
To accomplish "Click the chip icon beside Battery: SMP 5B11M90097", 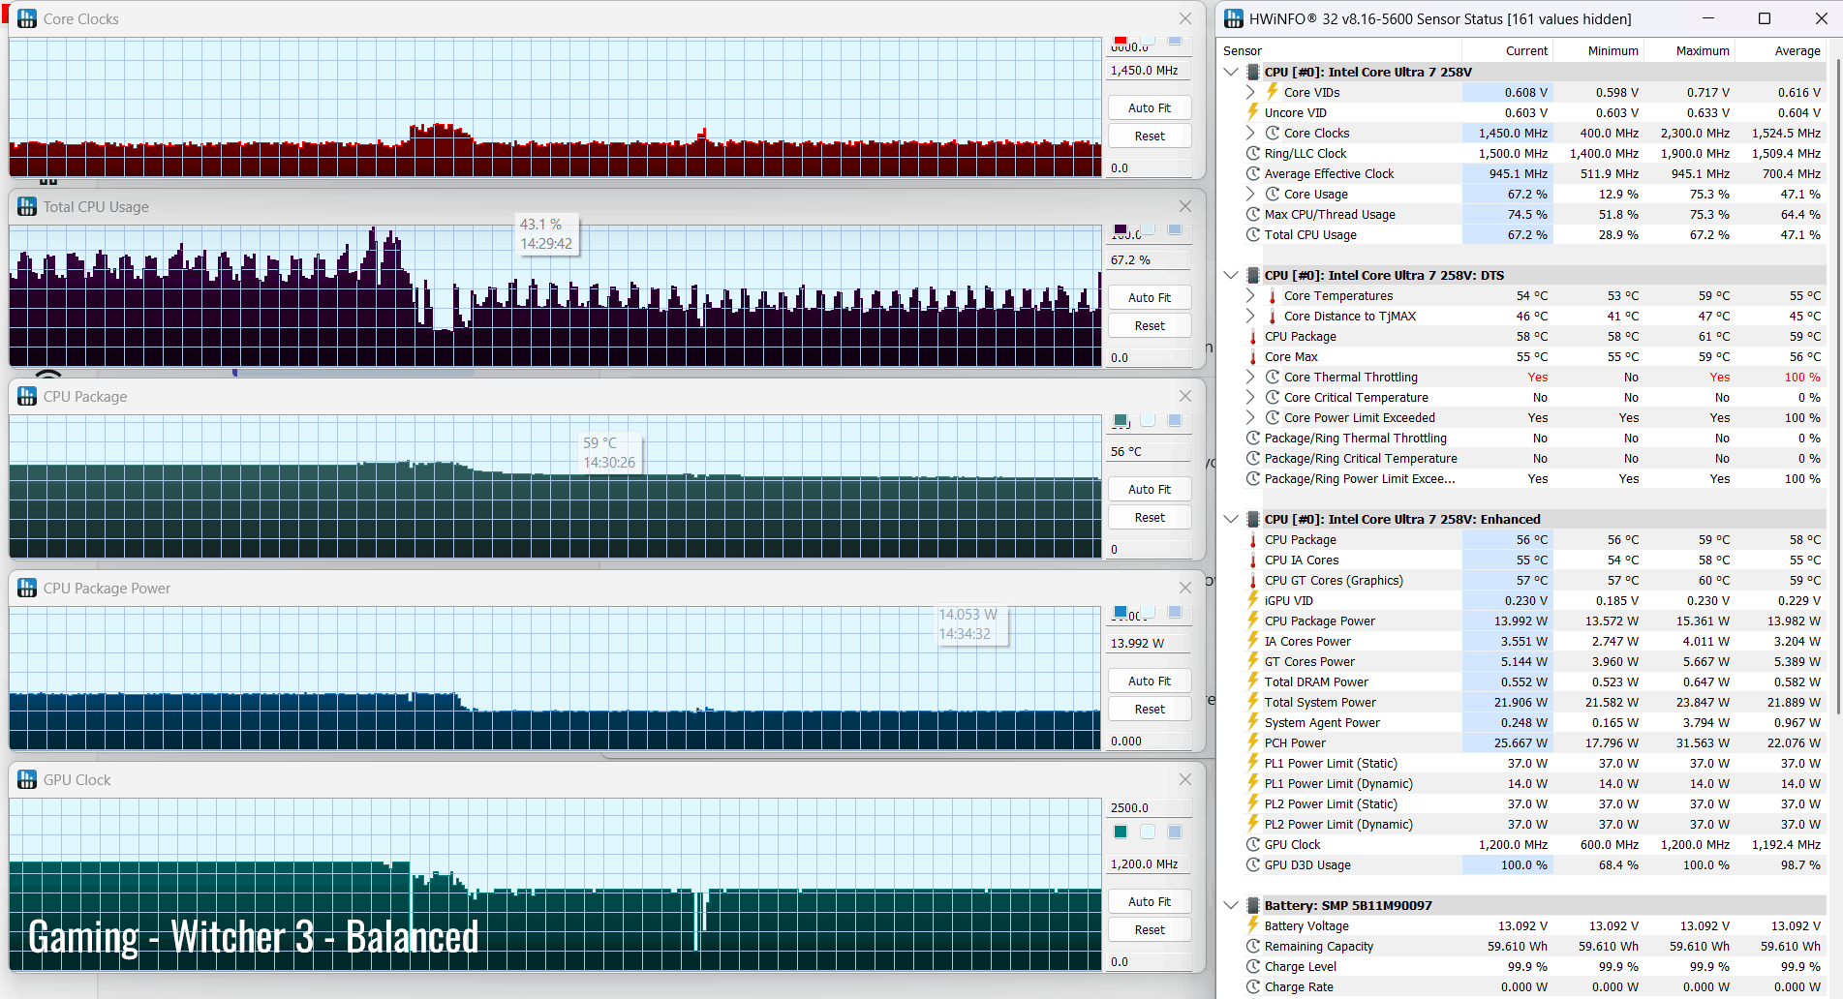I will [x=1252, y=905].
